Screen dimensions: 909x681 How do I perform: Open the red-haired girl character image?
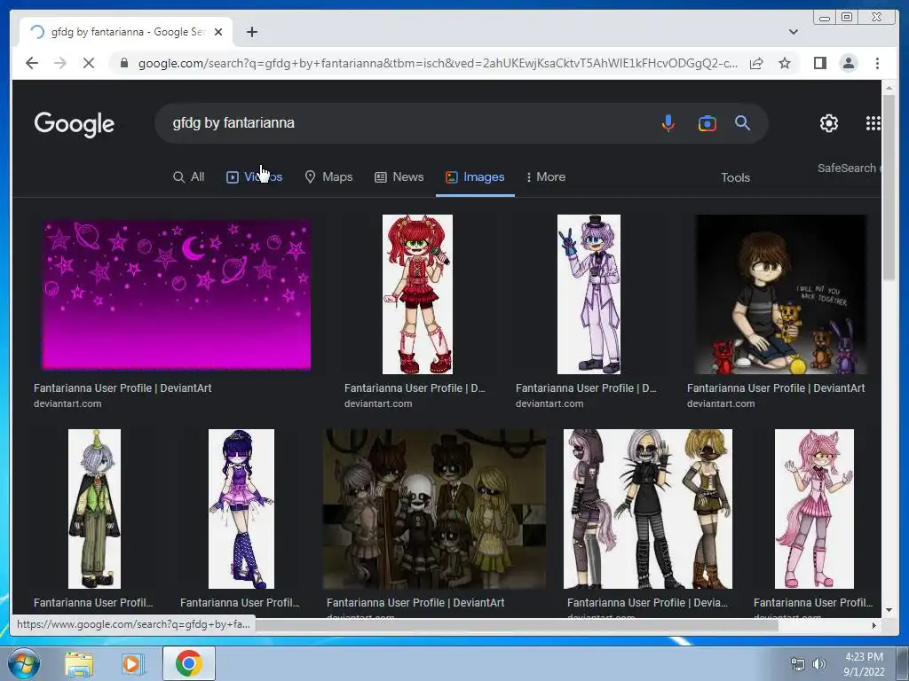click(x=417, y=294)
